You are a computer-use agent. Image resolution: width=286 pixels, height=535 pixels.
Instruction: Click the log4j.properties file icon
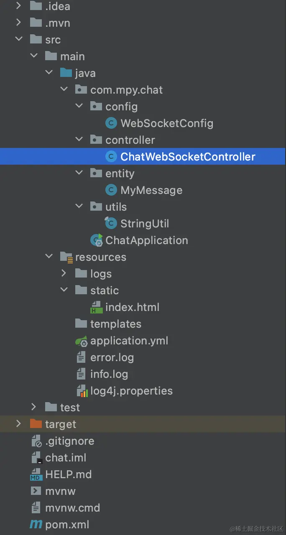point(82,391)
